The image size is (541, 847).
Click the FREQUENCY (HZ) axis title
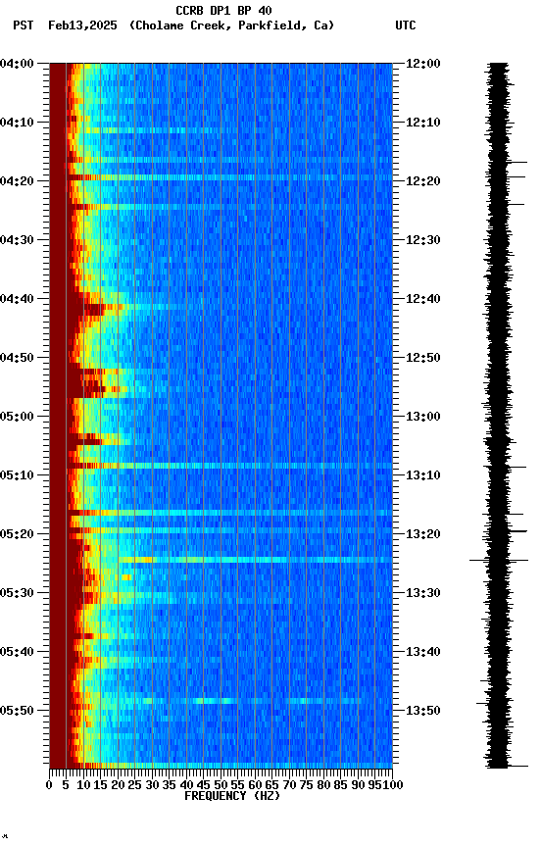pos(232,796)
